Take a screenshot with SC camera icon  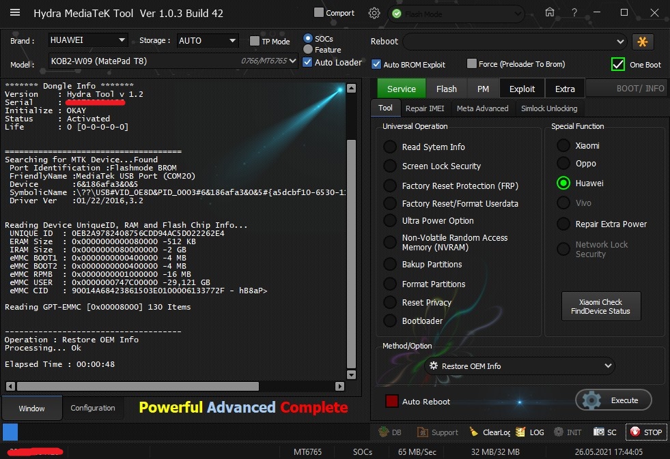599,432
